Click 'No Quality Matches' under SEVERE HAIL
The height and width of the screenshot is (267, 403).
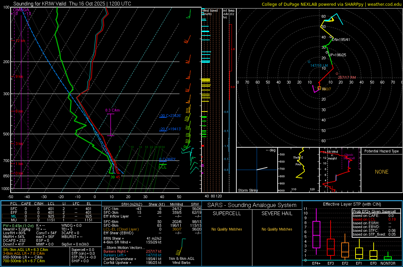pos(277,229)
